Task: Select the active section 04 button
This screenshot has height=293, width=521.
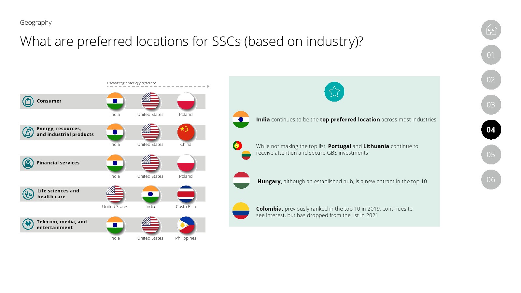Action: (x=491, y=130)
